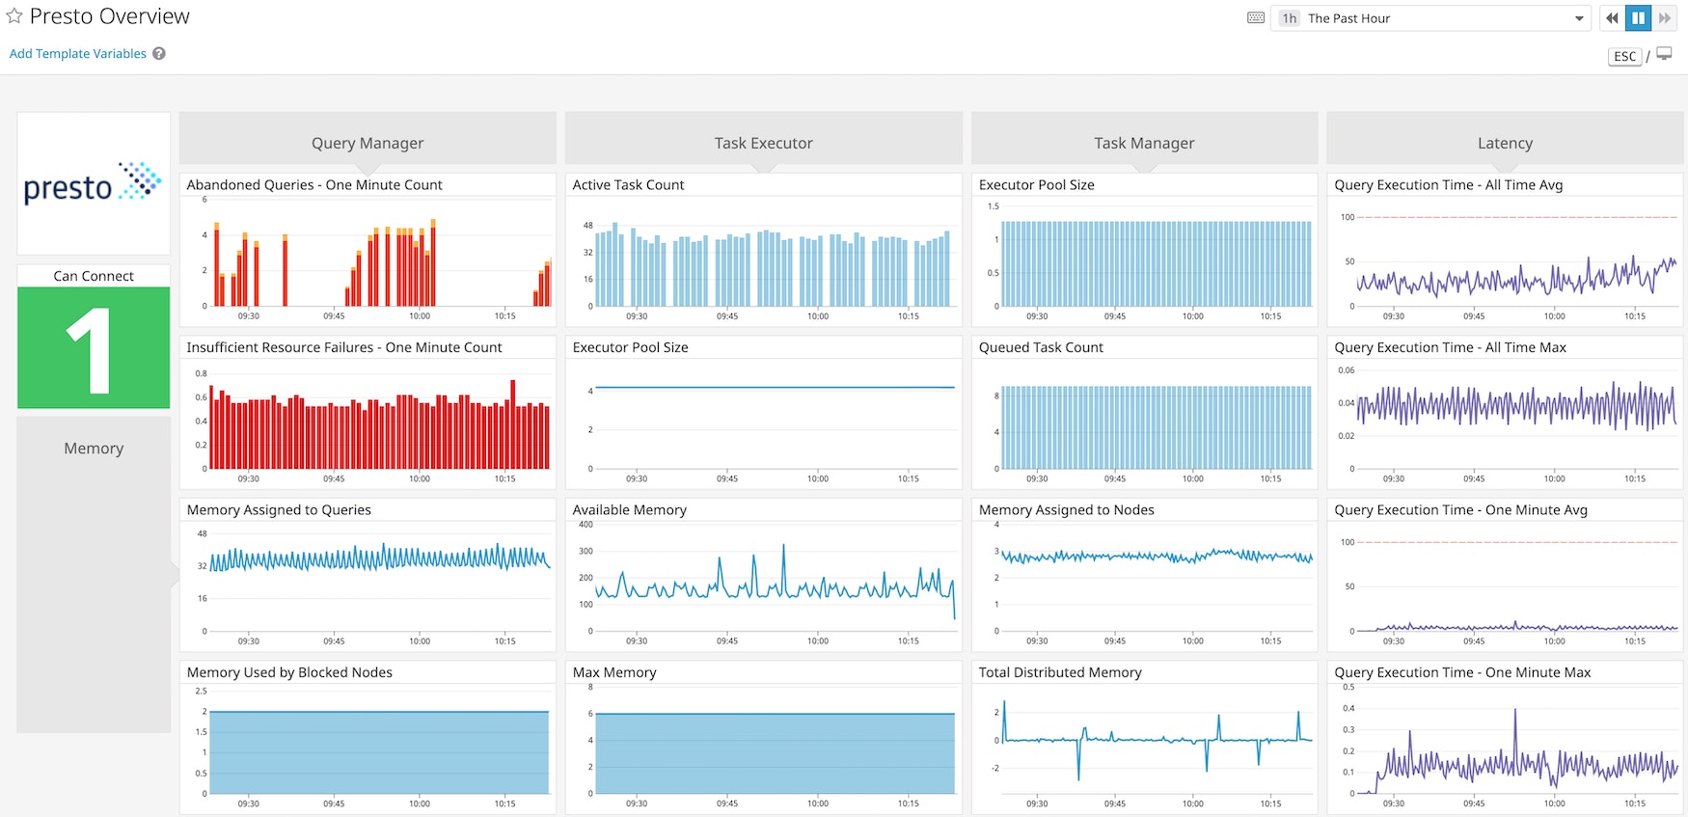Pause live dashboard updates
The image size is (1688, 817).
1638,18
